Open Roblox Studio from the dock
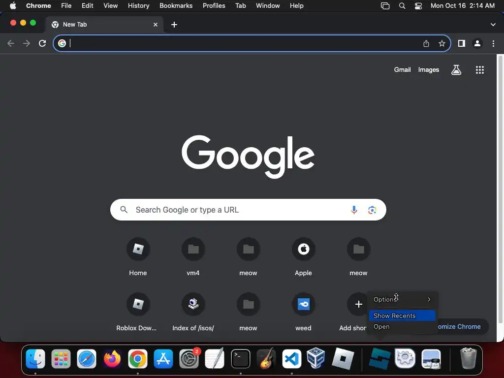This screenshot has height=378, width=504. tap(379, 359)
